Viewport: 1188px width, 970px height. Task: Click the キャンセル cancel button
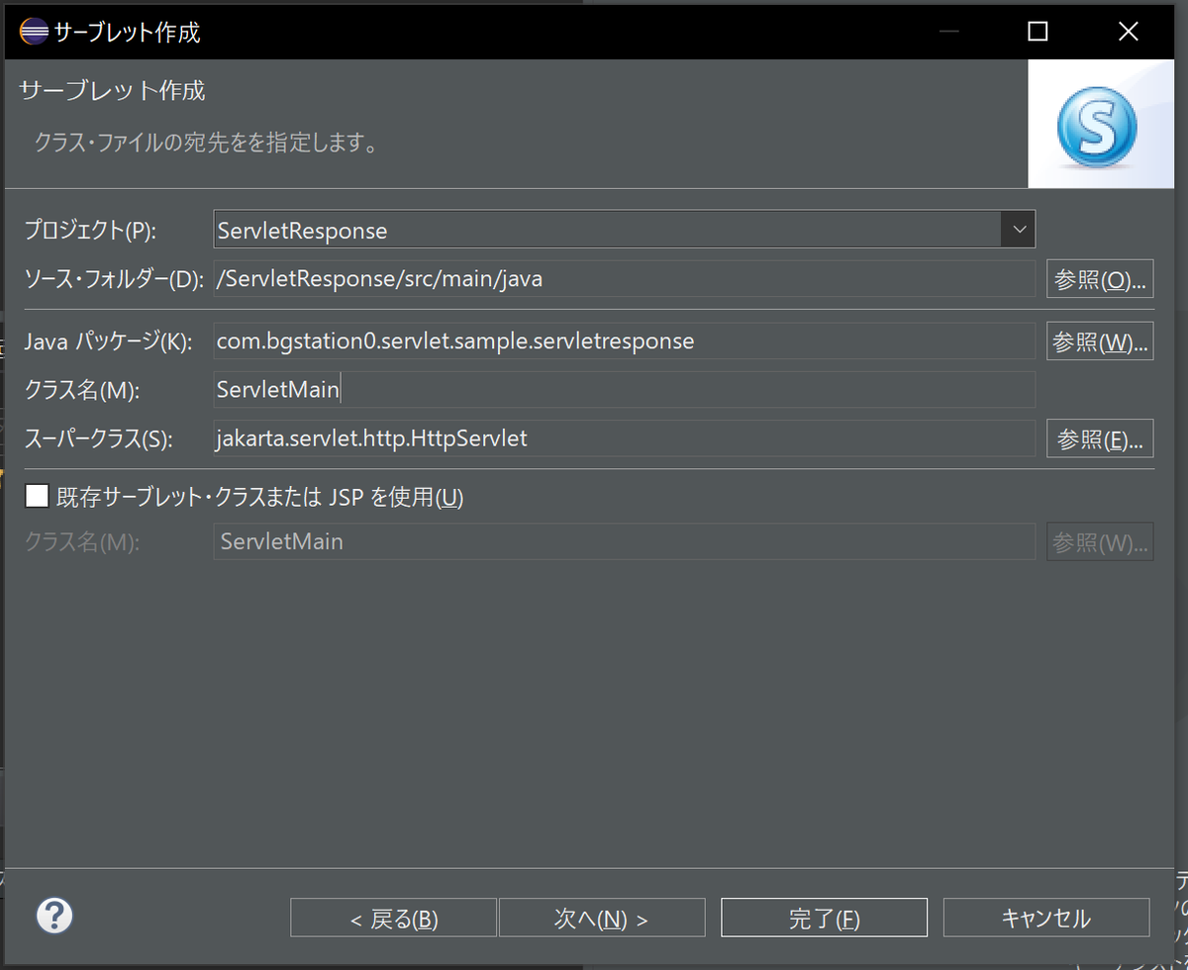coord(1046,918)
